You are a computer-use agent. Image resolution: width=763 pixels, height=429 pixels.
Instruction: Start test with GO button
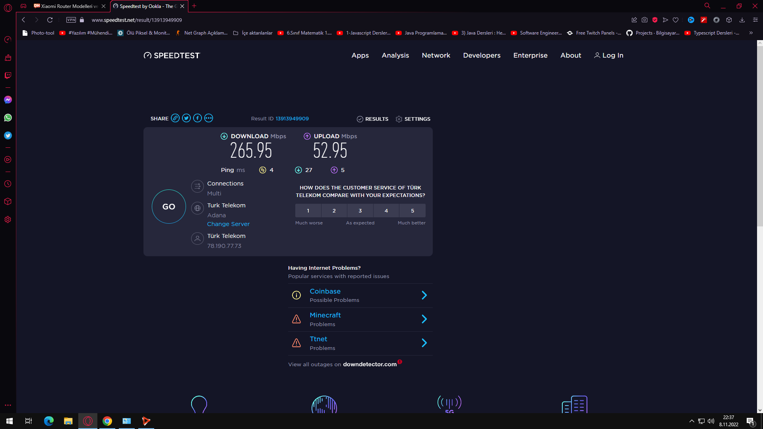coord(169,207)
